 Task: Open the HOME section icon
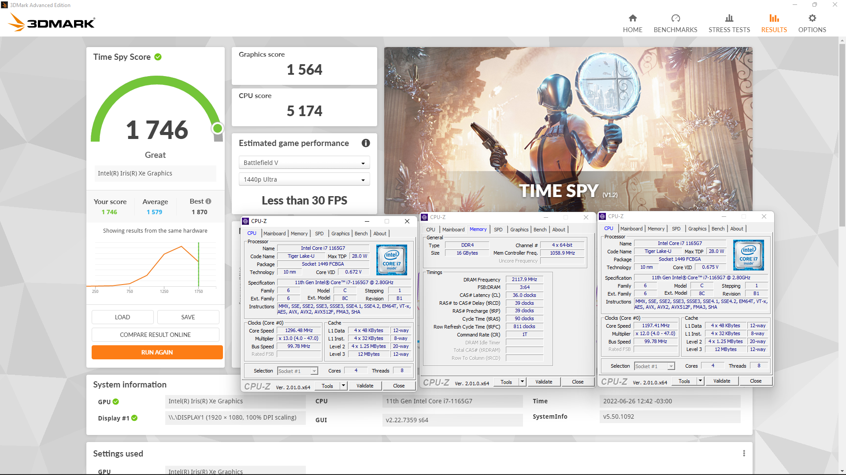tap(632, 18)
